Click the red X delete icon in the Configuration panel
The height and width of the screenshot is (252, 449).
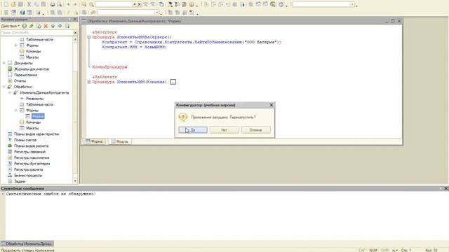pos(46,26)
